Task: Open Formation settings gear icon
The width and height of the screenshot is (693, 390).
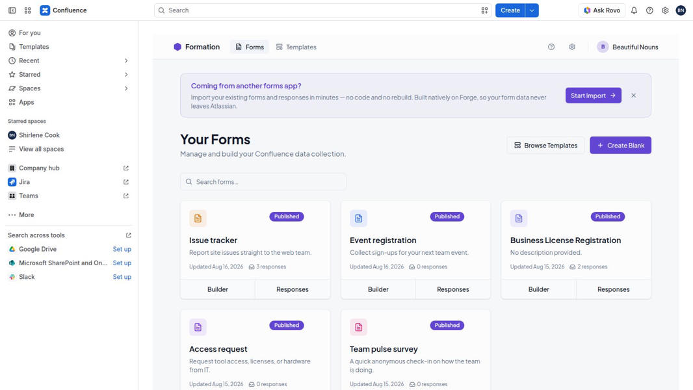Action: (572, 47)
